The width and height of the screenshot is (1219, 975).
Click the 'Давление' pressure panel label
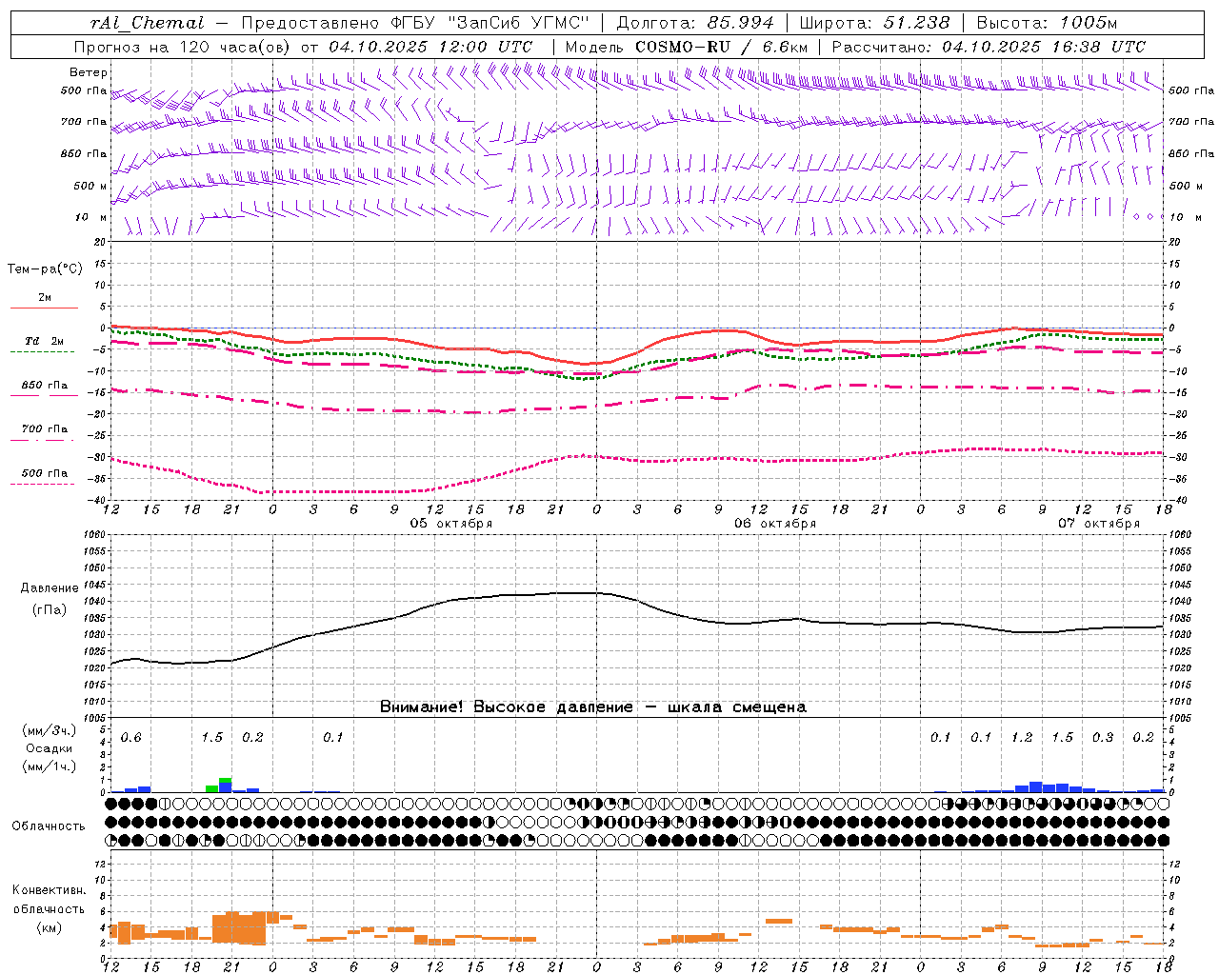[50, 588]
